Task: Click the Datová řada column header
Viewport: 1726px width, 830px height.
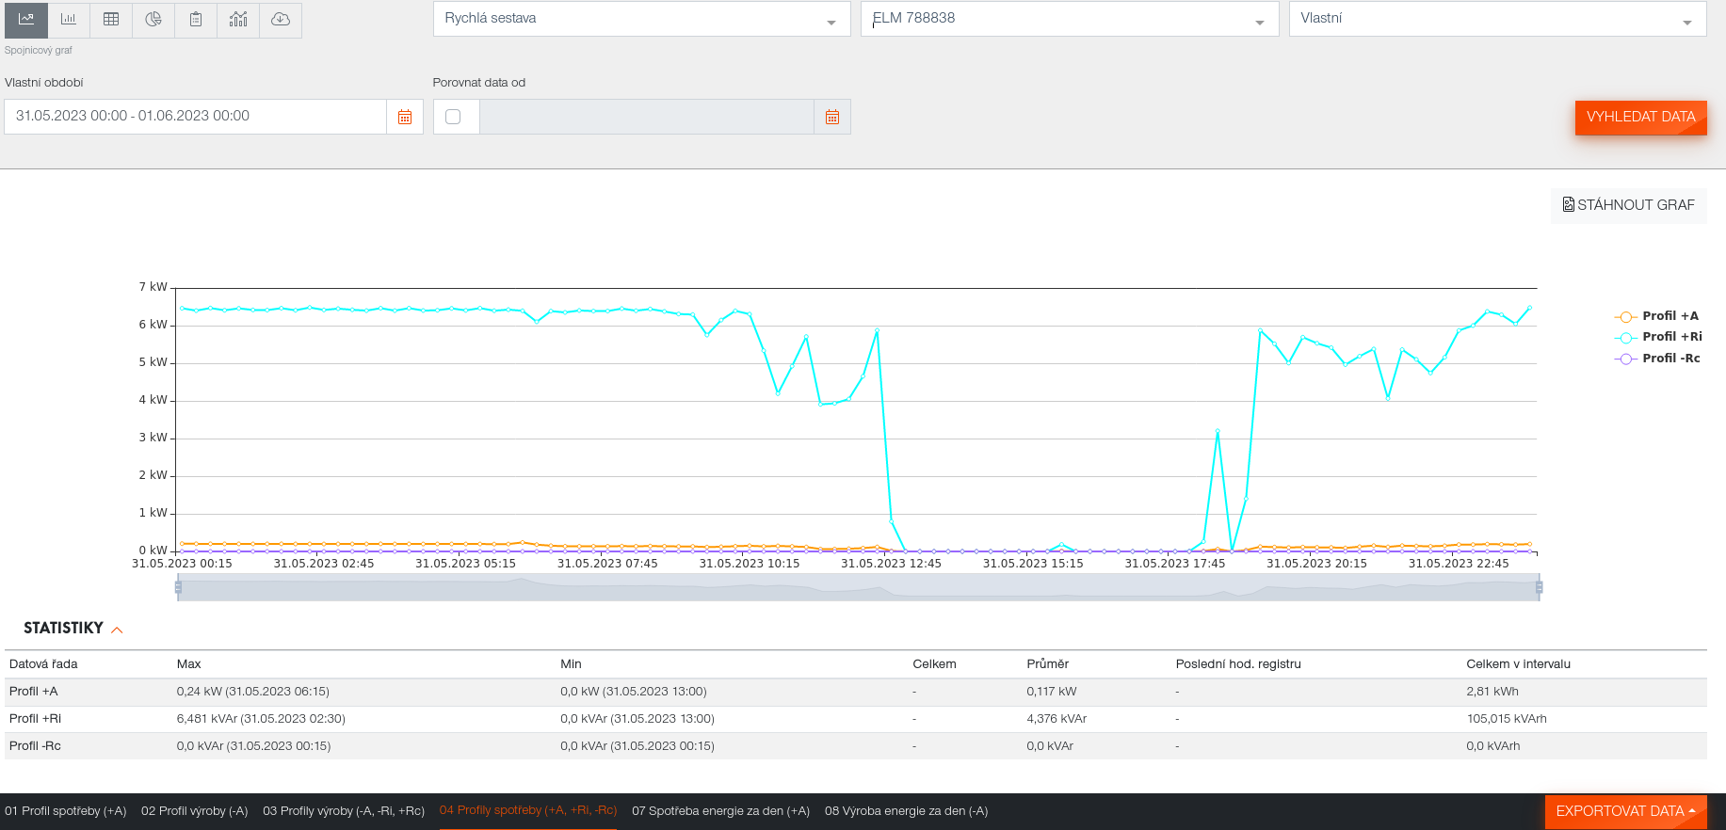Action: 43,664
